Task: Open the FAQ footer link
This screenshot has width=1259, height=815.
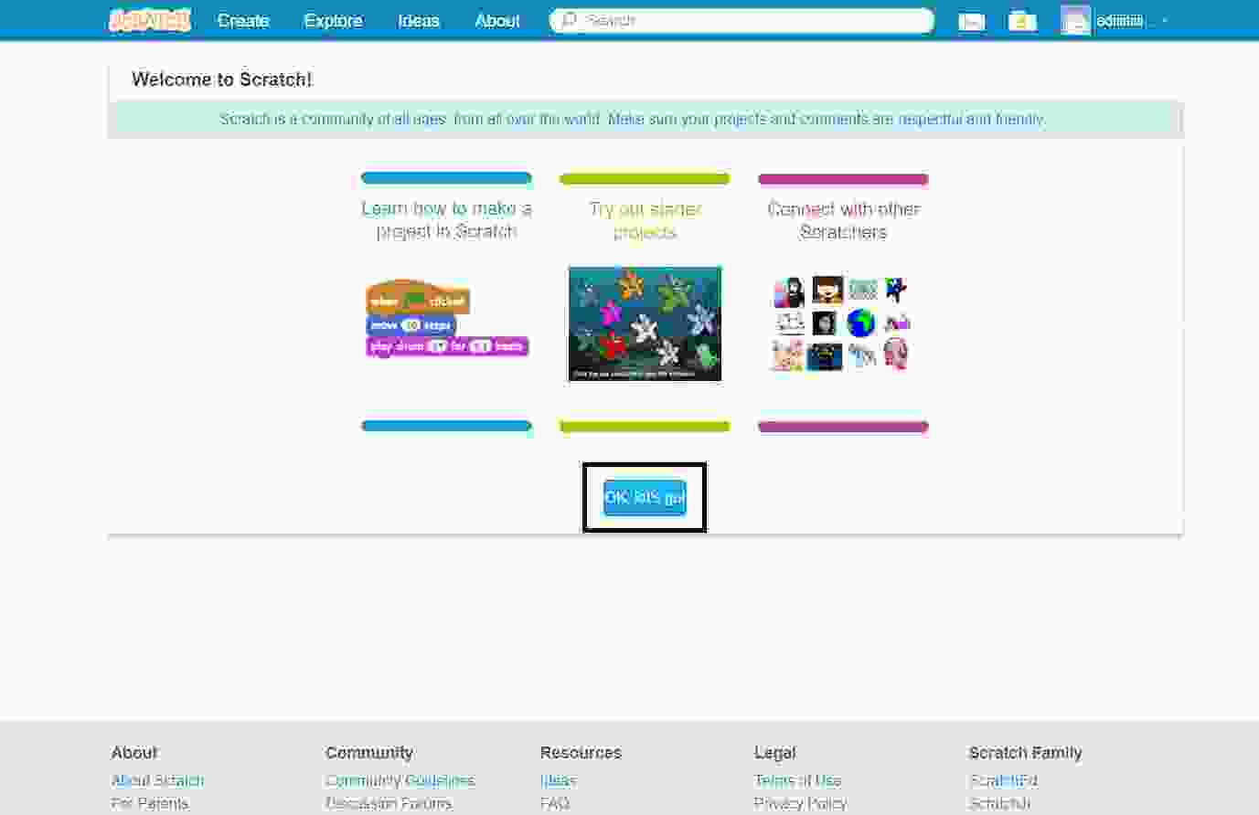Action: click(554, 803)
